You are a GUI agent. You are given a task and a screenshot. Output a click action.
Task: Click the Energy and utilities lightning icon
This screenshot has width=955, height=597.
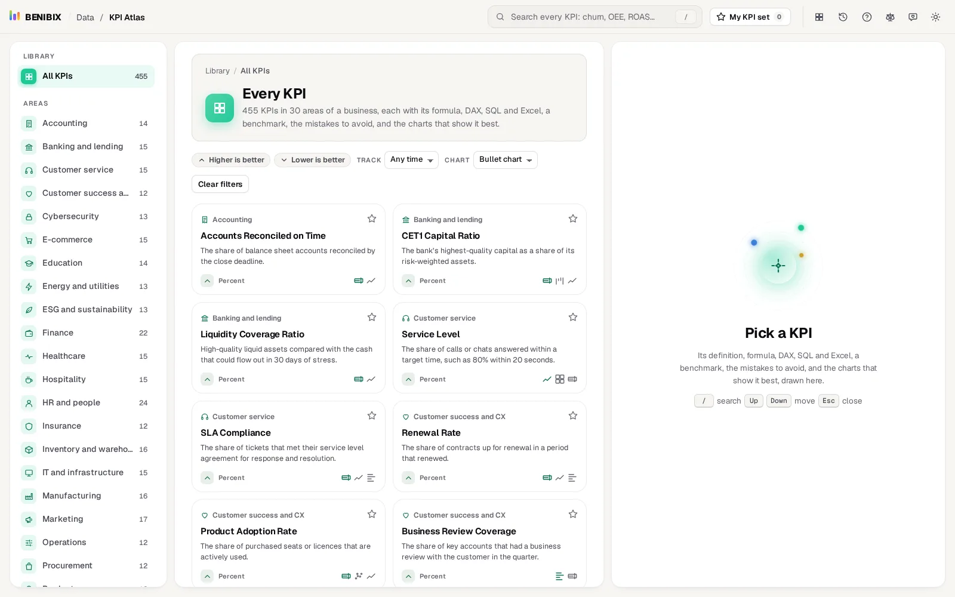point(29,287)
